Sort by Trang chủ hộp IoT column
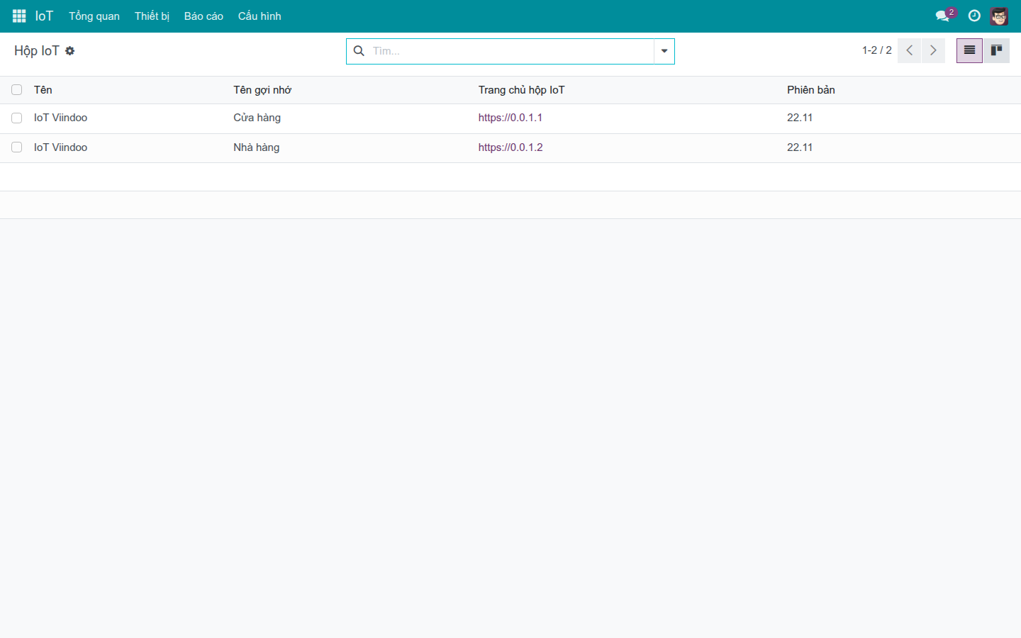Viewport: 1021px width, 638px height. click(522, 90)
